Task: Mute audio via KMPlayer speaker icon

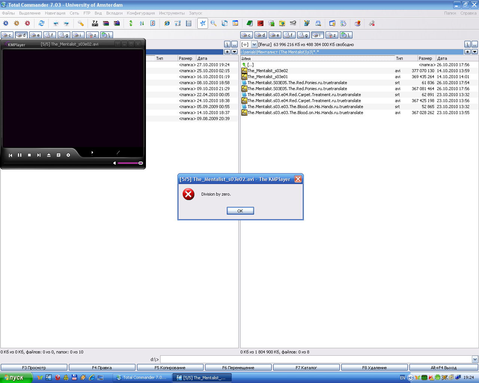Action: pyautogui.click(x=115, y=163)
